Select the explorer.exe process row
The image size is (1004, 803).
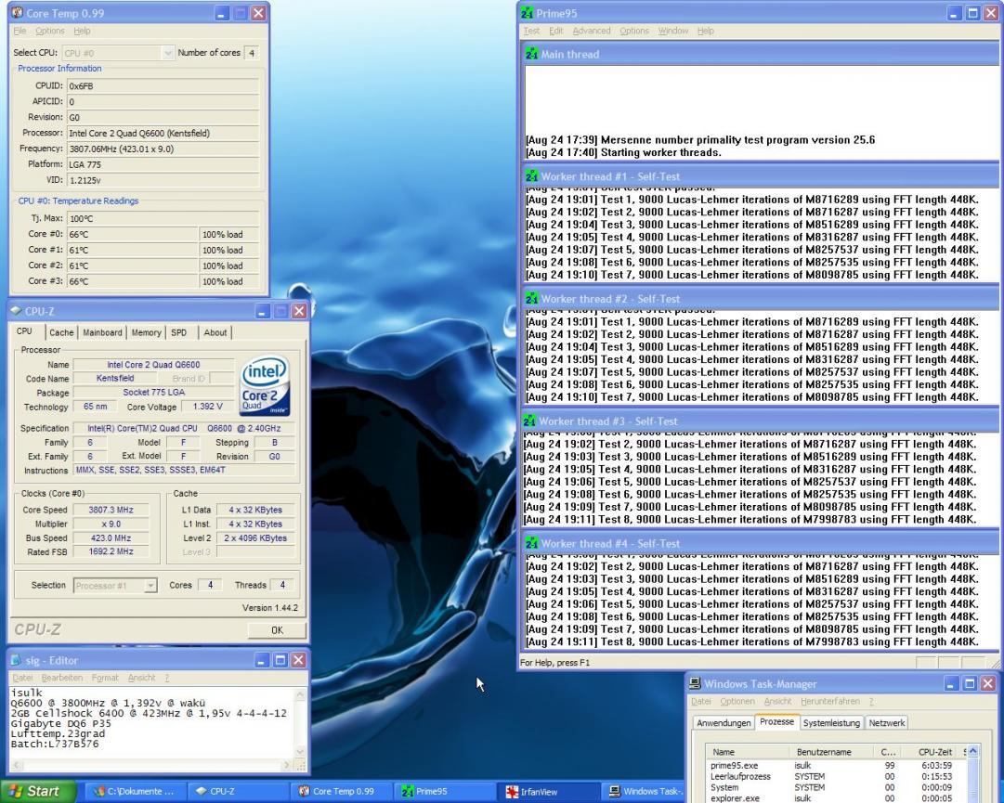(836, 798)
